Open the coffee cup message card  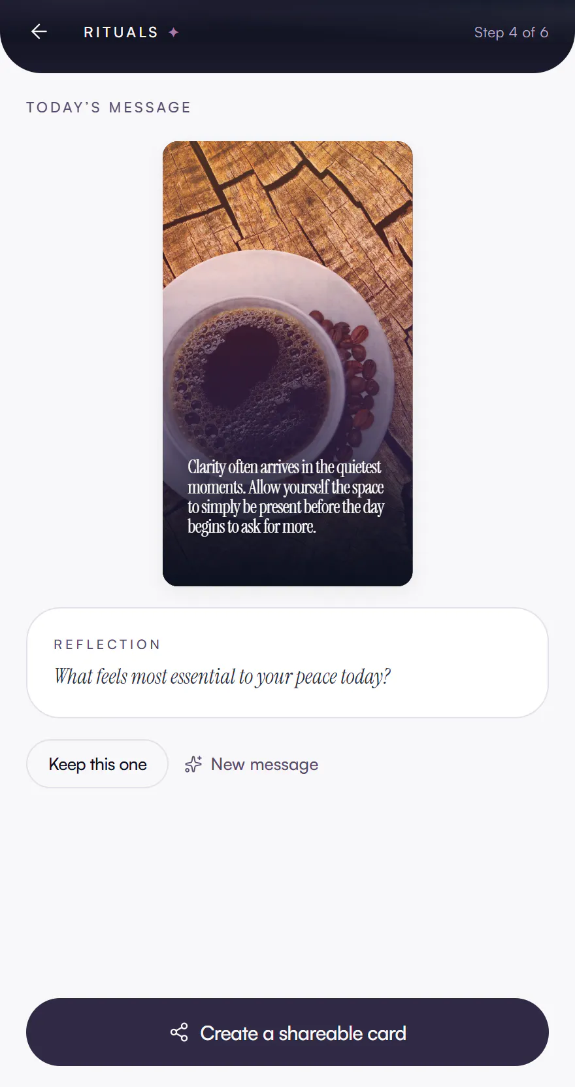[287, 363]
